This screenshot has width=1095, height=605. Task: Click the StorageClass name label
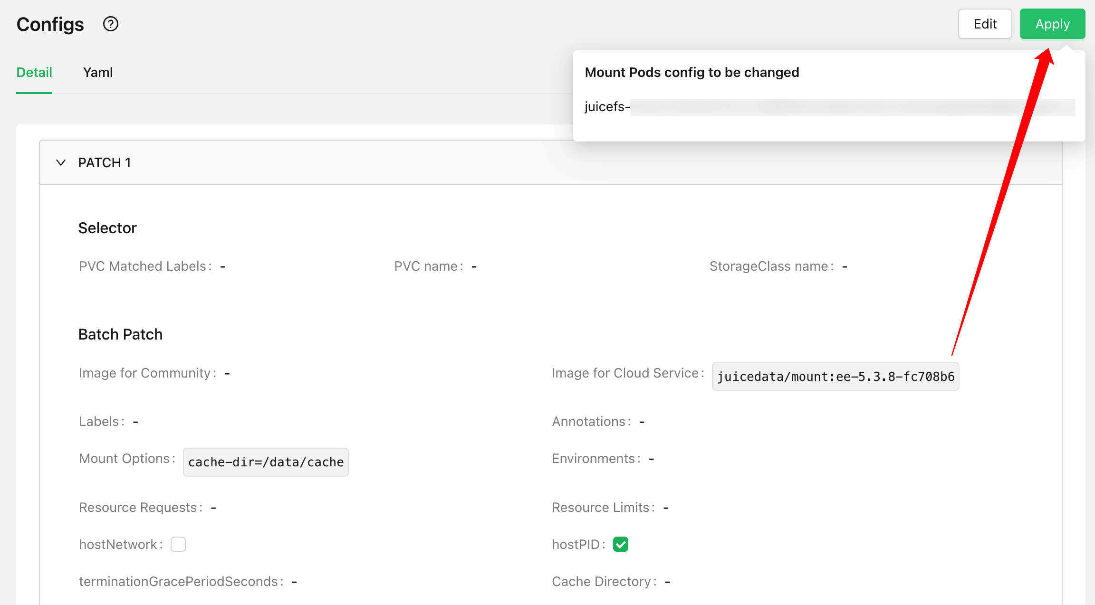point(771,266)
